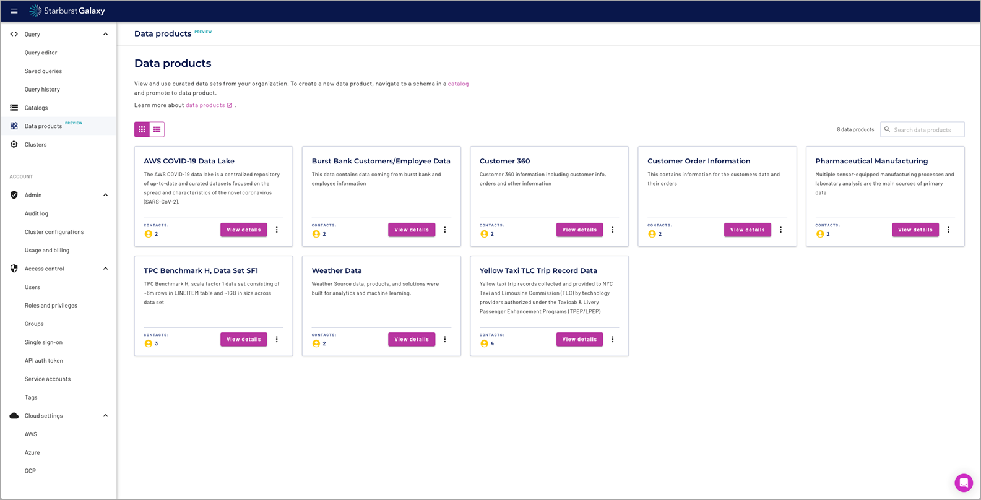This screenshot has width=981, height=500.
Task: Open Query editor
Action: pyautogui.click(x=41, y=53)
